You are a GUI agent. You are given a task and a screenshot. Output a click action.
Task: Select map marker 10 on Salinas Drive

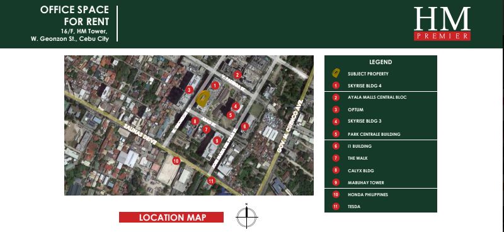pos(176,161)
